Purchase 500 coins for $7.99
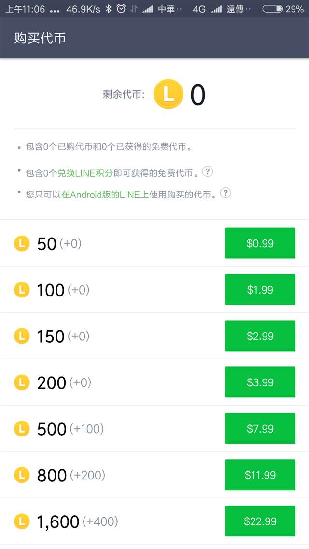This screenshot has height=549, width=309. click(x=260, y=428)
